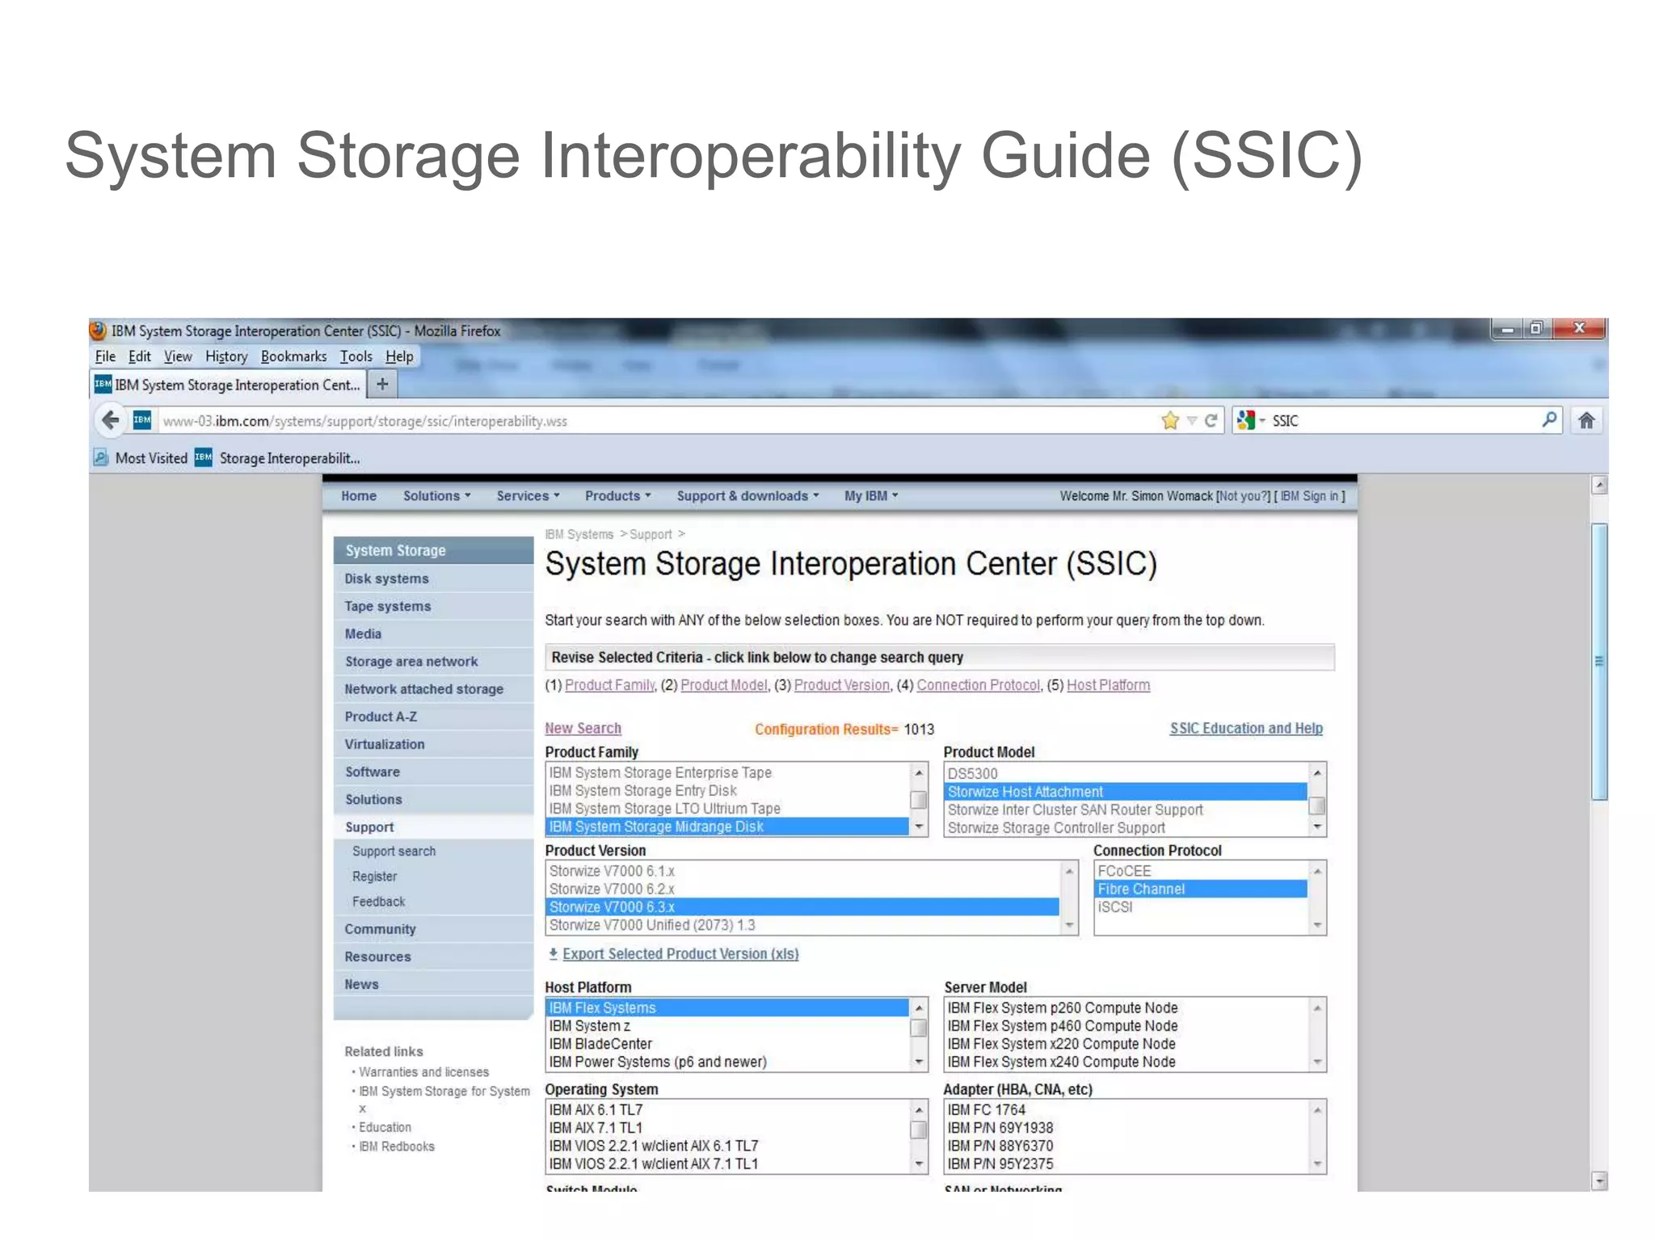Open the Help menu
The image size is (1655, 1241).
click(399, 356)
